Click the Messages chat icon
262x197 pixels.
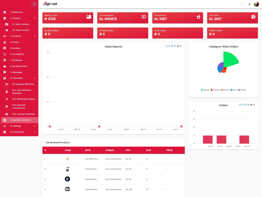click(x=5, y=72)
